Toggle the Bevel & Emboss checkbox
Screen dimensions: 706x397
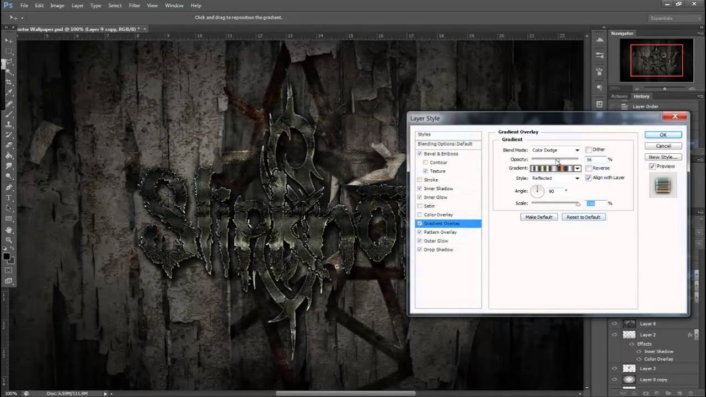[x=420, y=154]
